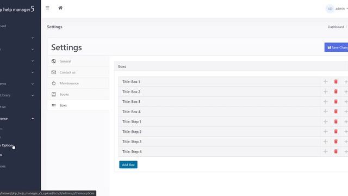Click the move handle for Step 1

326,121
